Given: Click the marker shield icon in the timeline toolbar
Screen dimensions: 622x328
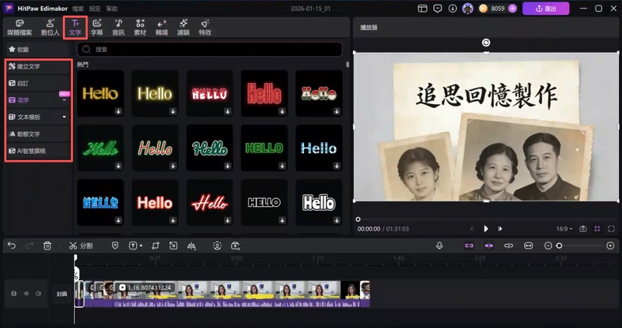Looking at the screenshot, I should [x=115, y=246].
